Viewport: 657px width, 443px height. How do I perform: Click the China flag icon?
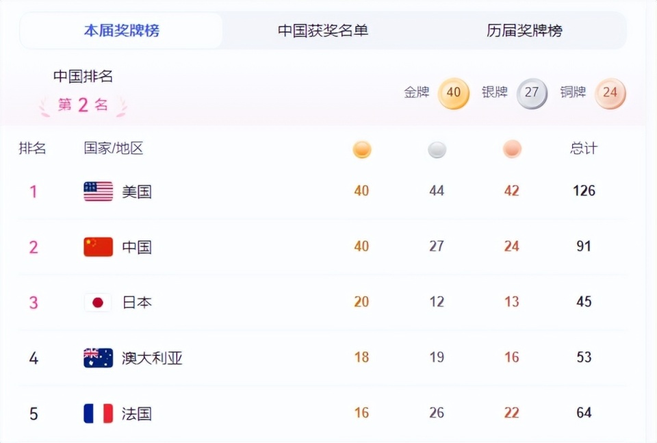click(x=97, y=246)
